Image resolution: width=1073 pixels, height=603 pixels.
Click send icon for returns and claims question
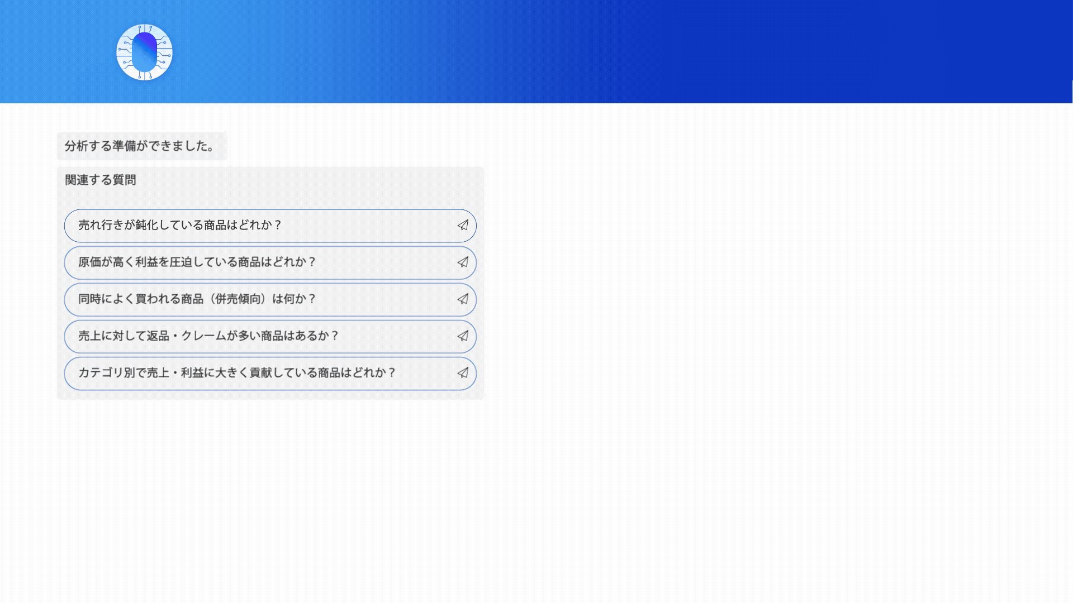click(463, 336)
